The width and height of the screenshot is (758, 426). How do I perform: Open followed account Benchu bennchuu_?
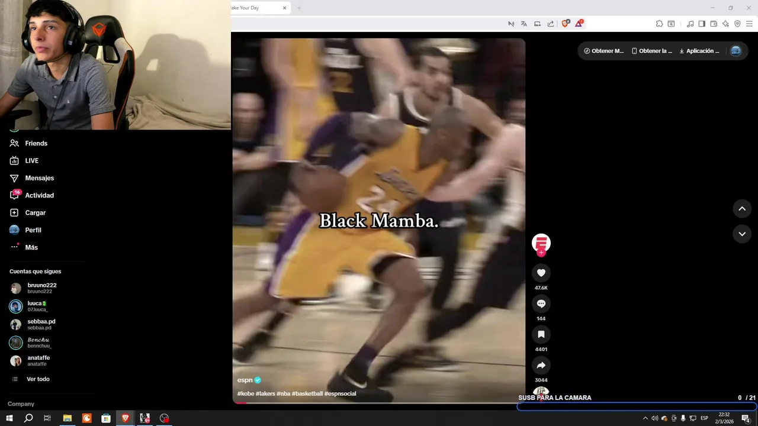[31, 343]
